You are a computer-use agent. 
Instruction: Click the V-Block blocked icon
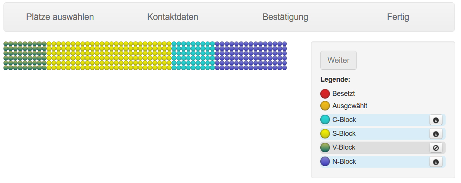(436, 148)
